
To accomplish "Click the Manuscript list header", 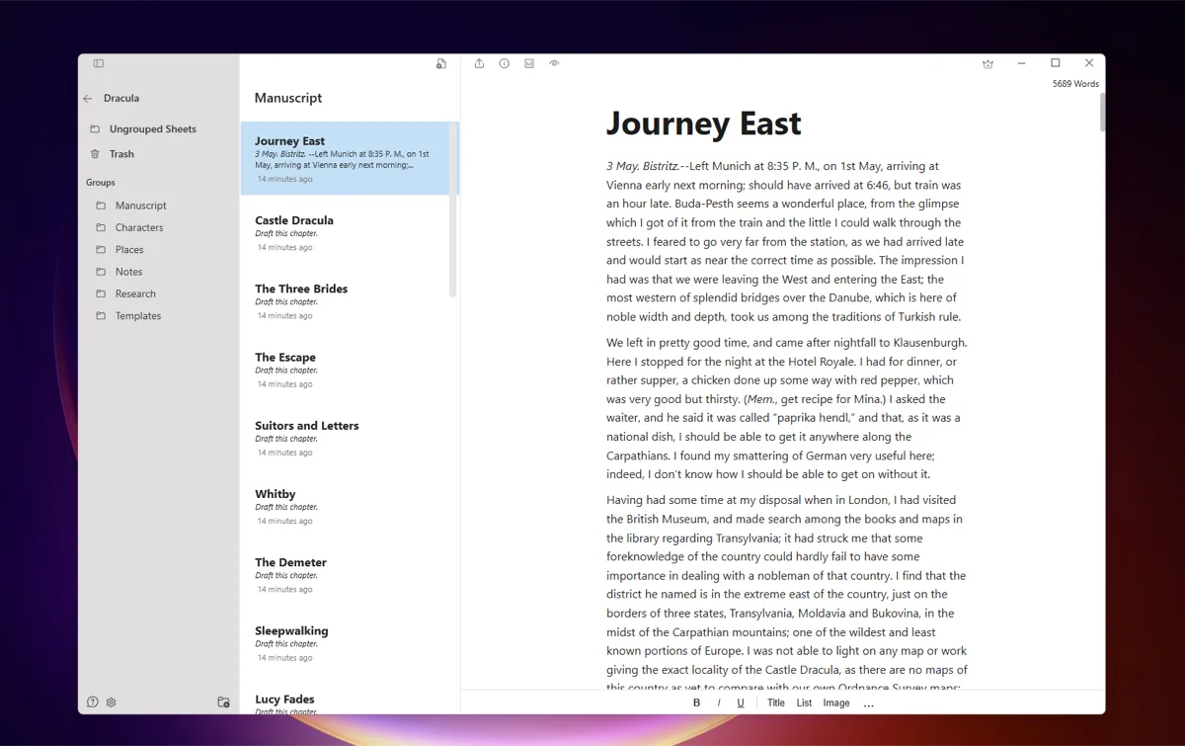I will (x=288, y=98).
